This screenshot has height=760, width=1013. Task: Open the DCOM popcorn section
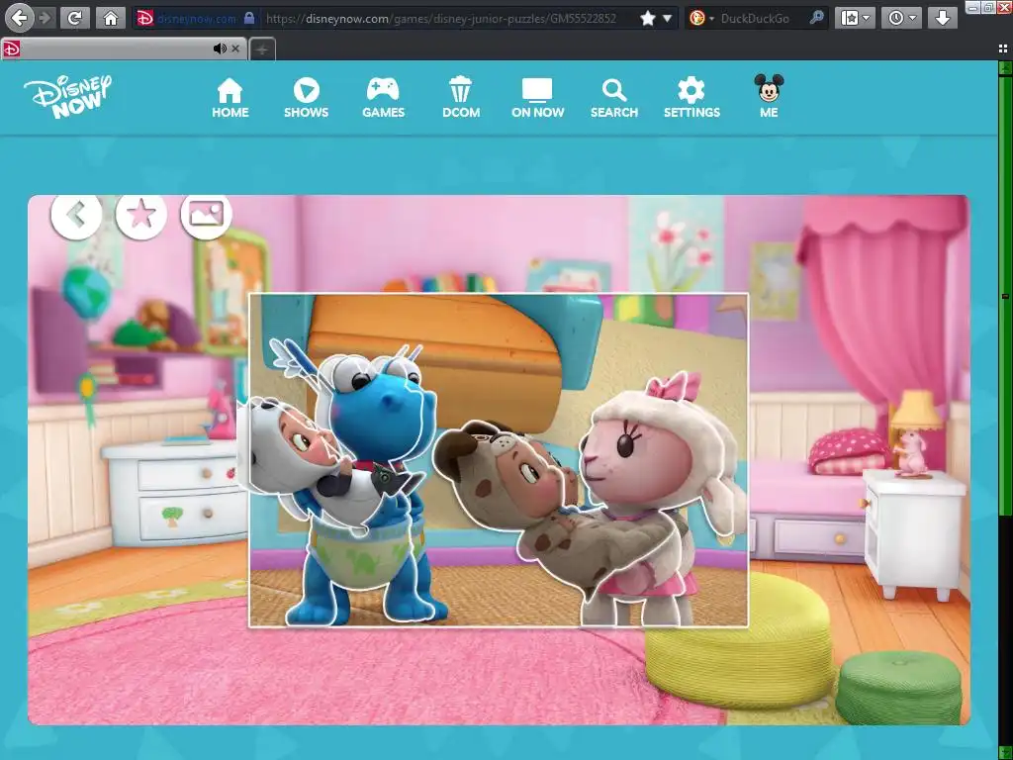[461, 98]
